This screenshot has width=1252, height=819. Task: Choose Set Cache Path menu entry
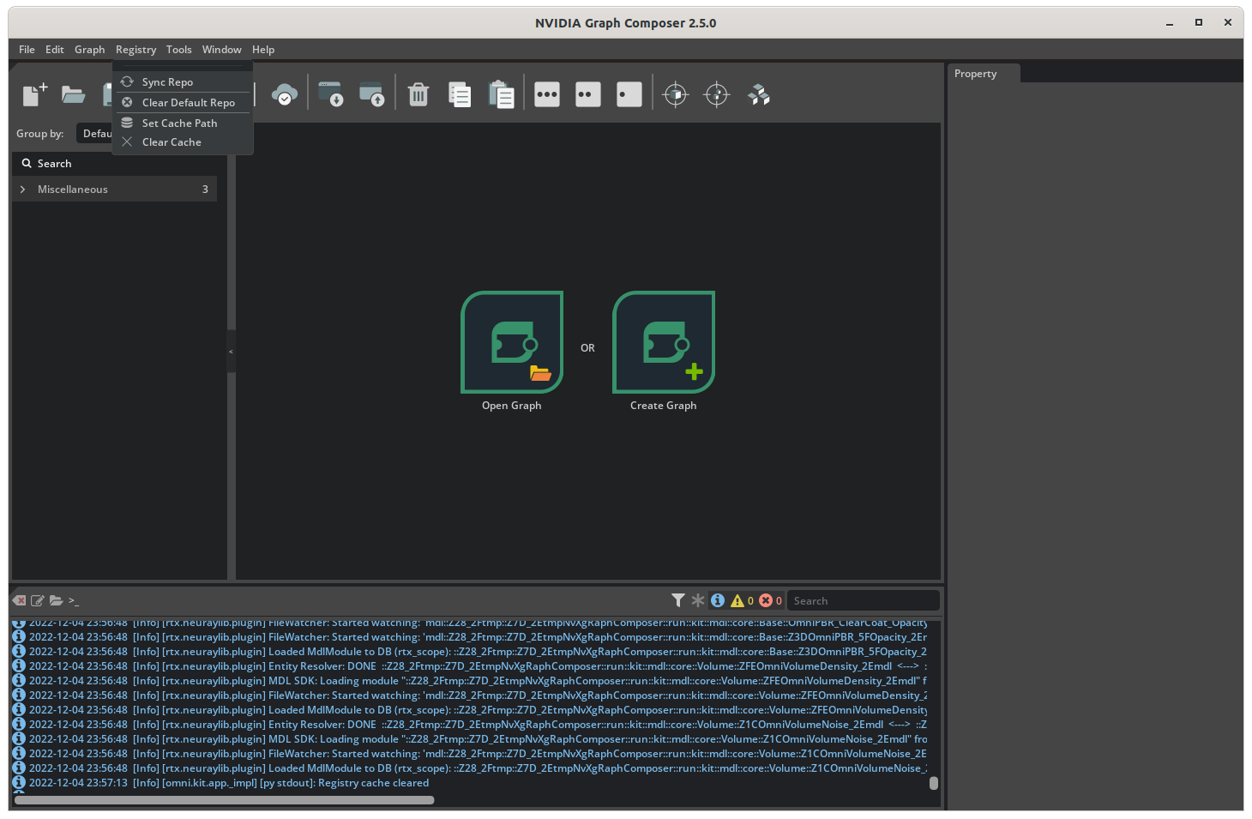coord(183,123)
